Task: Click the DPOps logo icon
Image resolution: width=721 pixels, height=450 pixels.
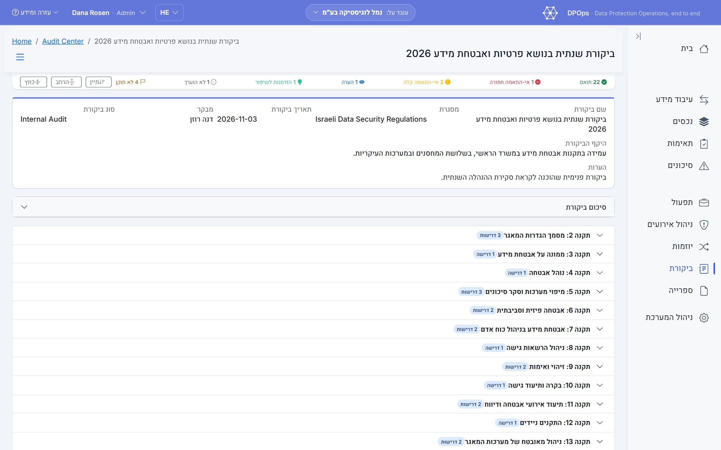Action: (550, 13)
